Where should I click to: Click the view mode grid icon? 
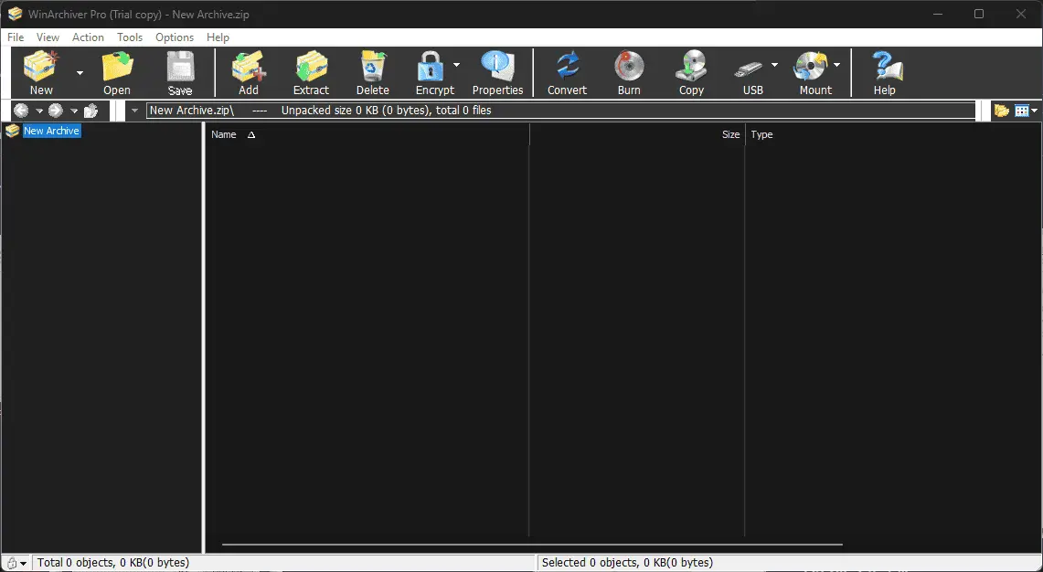1022,111
